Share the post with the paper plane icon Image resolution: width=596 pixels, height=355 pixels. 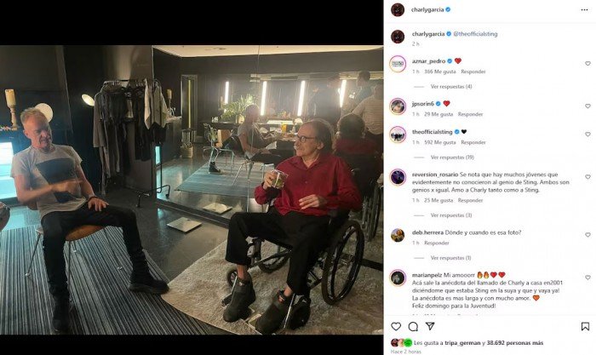[x=430, y=326]
